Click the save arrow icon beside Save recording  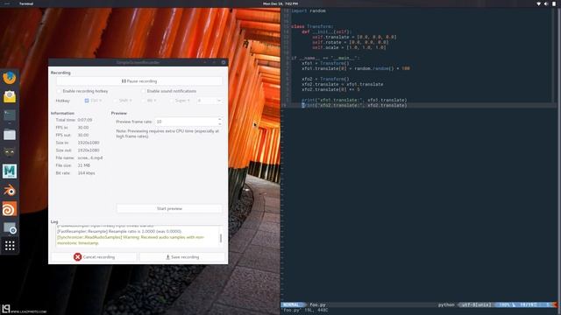point(167,256)
